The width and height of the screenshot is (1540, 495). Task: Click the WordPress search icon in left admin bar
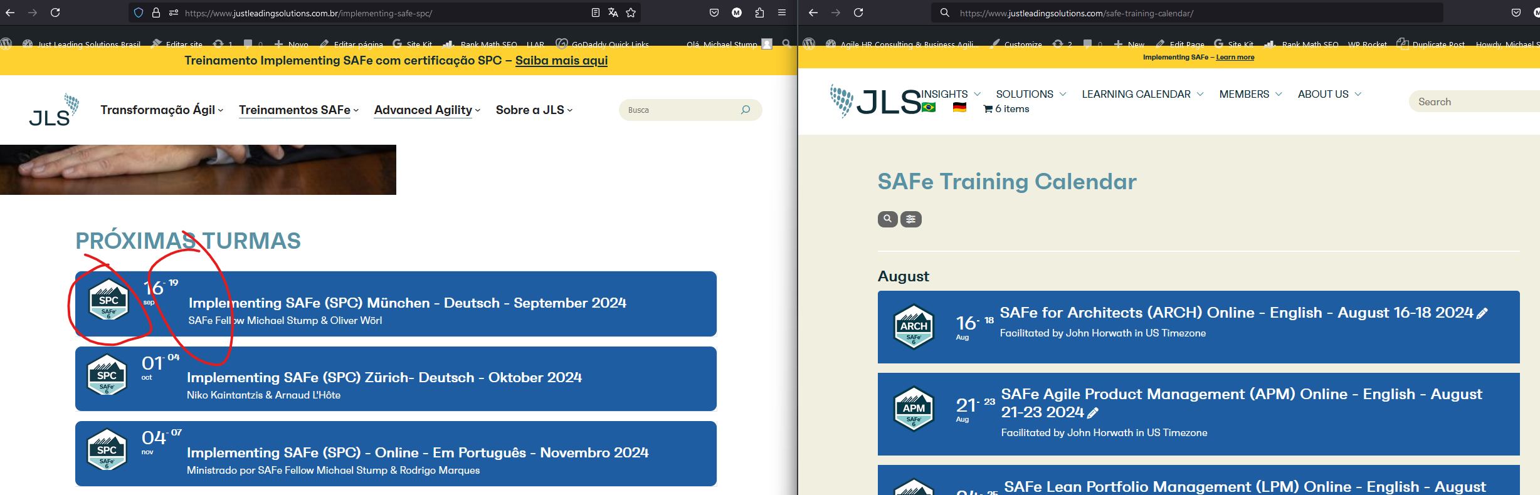click(x=786, y=43)
